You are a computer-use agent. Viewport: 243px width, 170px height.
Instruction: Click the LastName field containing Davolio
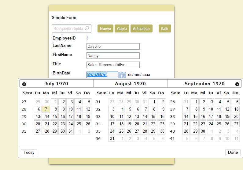[x=113, y=47]
